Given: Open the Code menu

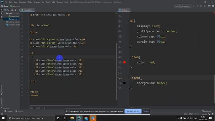Looking at the screenshot, I should (30, 2).
